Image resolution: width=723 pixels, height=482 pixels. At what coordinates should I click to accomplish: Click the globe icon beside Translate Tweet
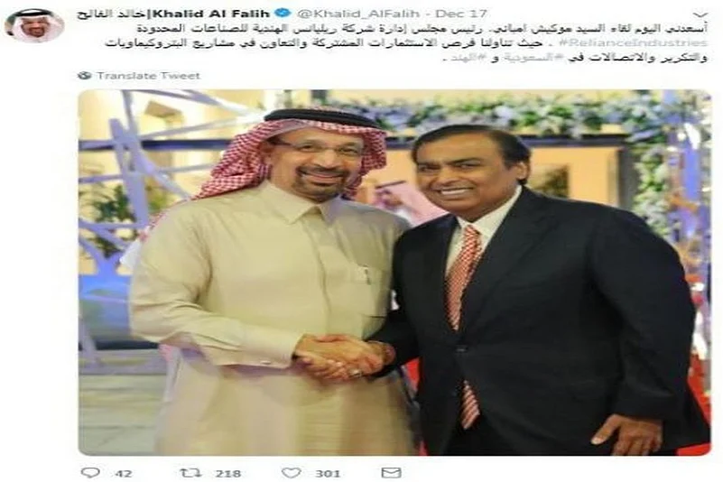[84, 75]
